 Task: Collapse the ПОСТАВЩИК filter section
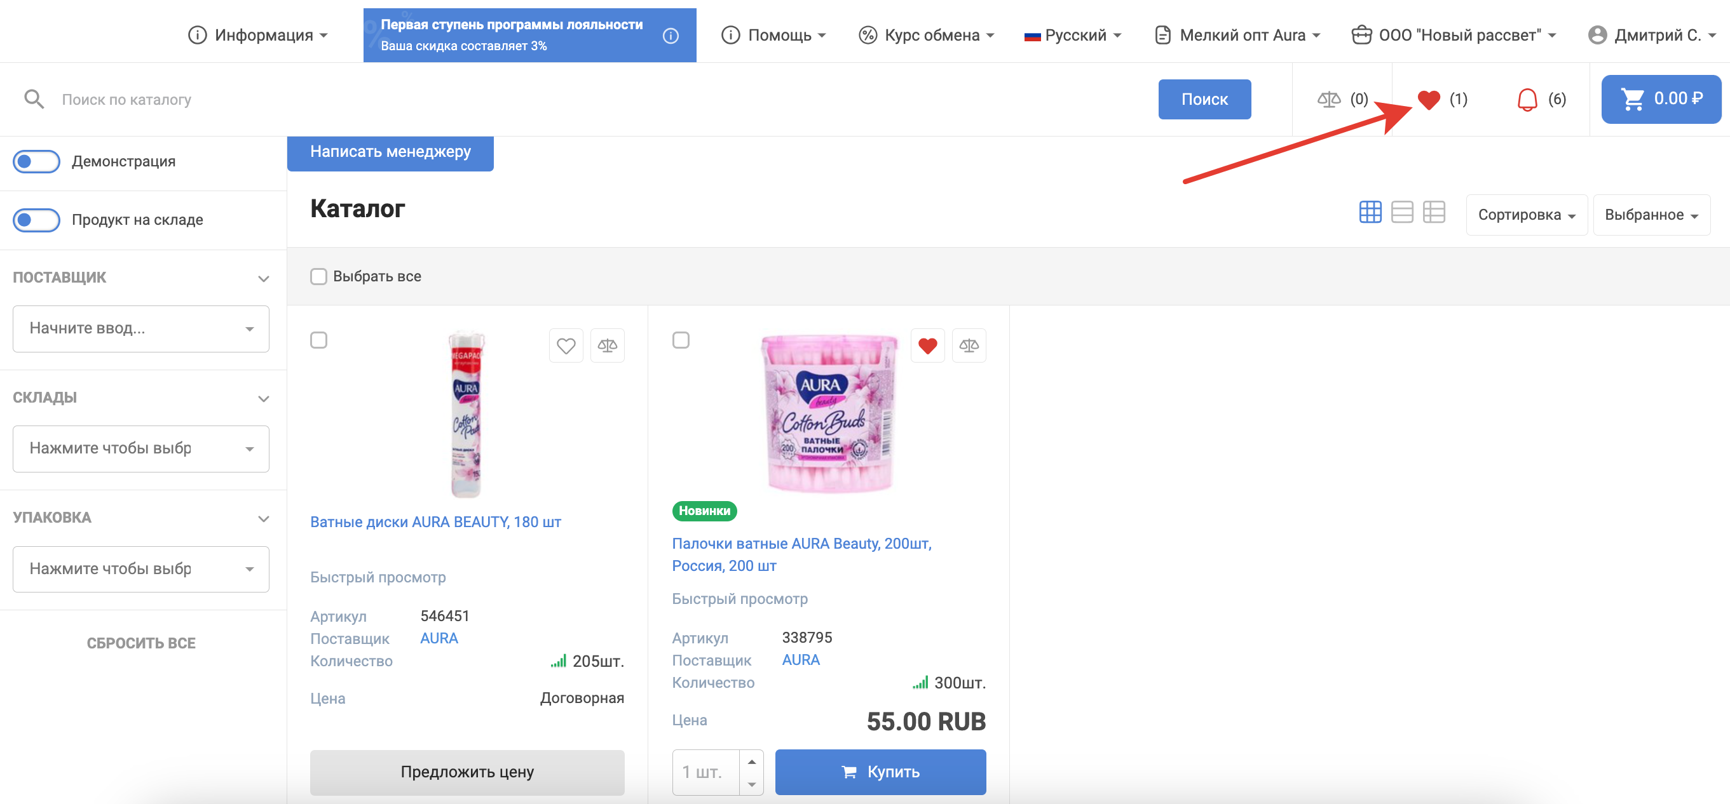263,278
